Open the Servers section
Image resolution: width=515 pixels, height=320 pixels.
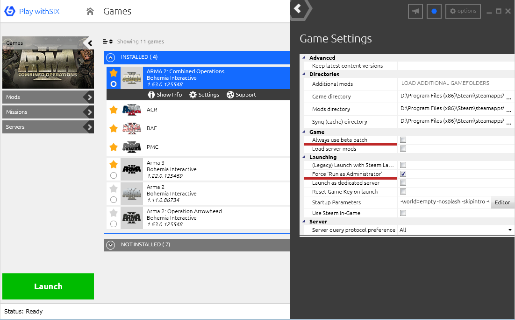coord(48,127)
